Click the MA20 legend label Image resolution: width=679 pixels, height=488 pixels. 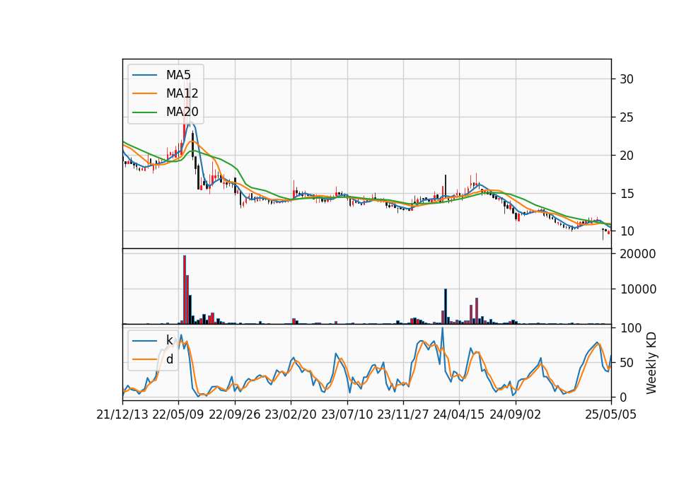point(182,112)
